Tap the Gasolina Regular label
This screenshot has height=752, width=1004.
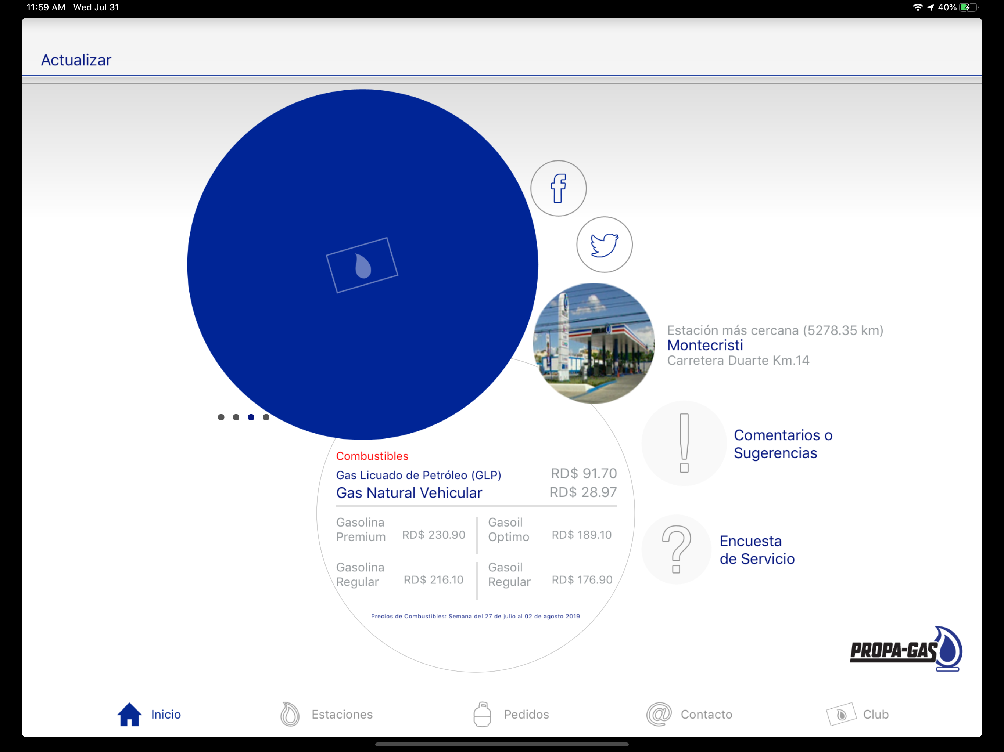361,574
